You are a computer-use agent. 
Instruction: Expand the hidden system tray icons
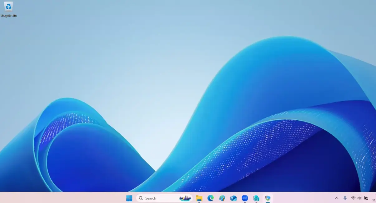[337, 198]
